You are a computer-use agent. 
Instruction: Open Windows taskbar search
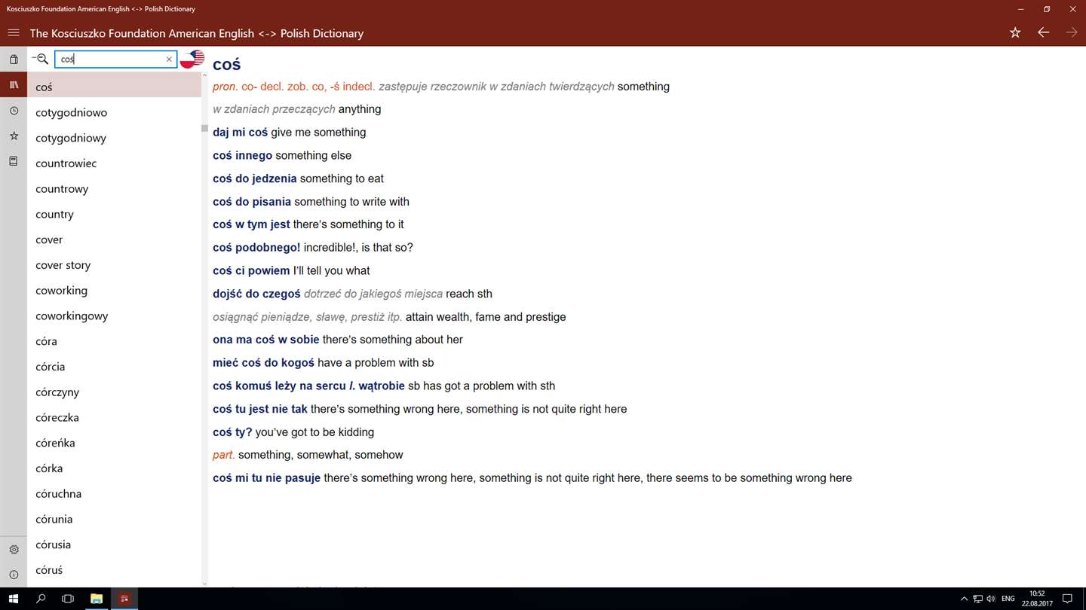41,599
